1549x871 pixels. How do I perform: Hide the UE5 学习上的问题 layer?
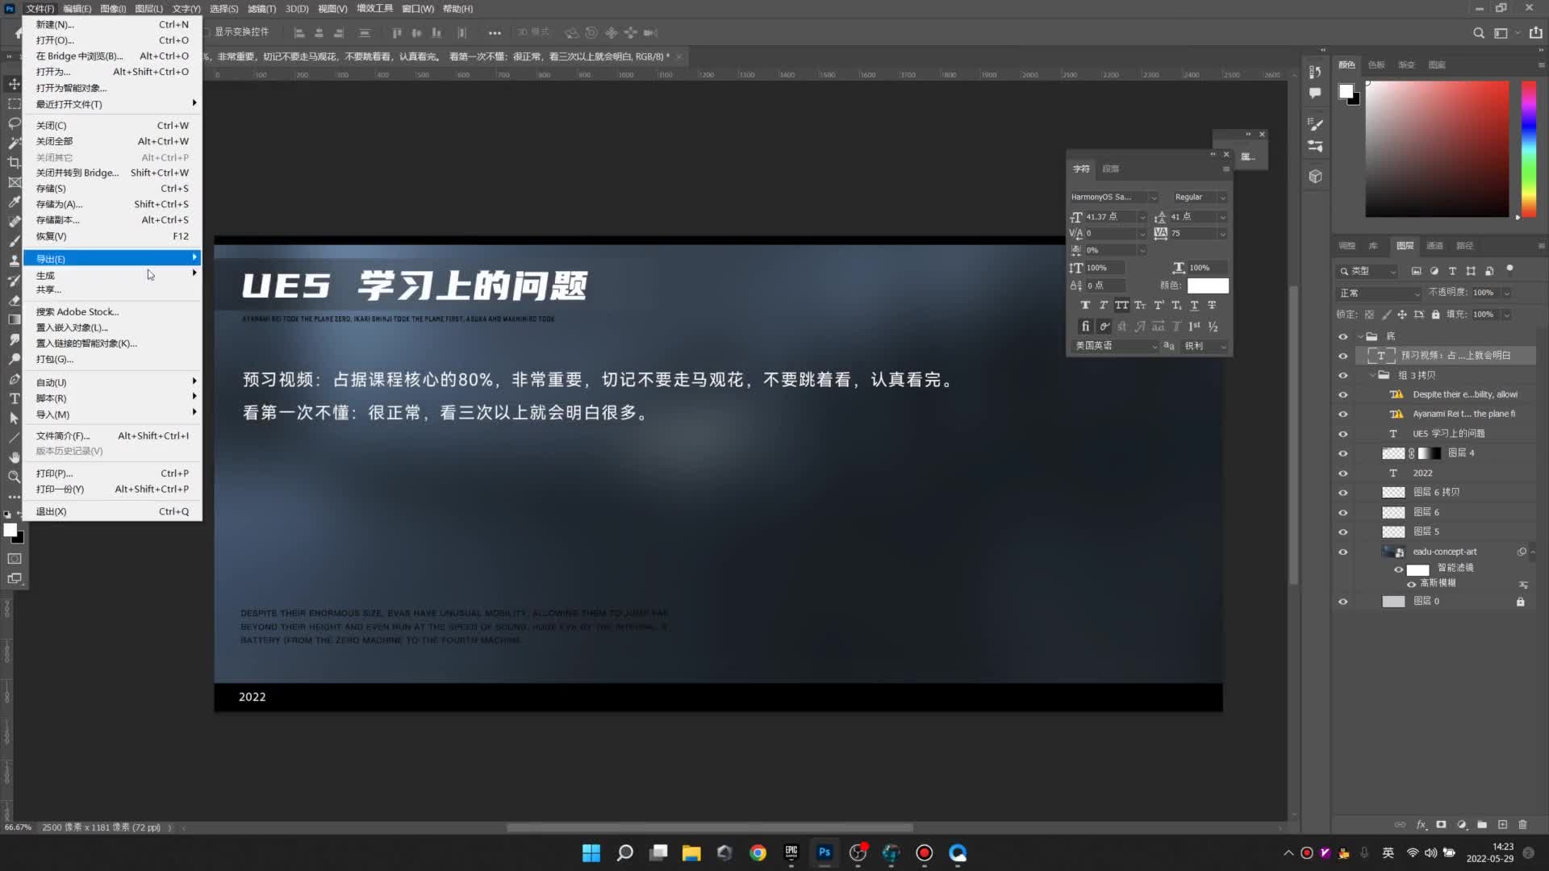click(x=1342, y=434)
